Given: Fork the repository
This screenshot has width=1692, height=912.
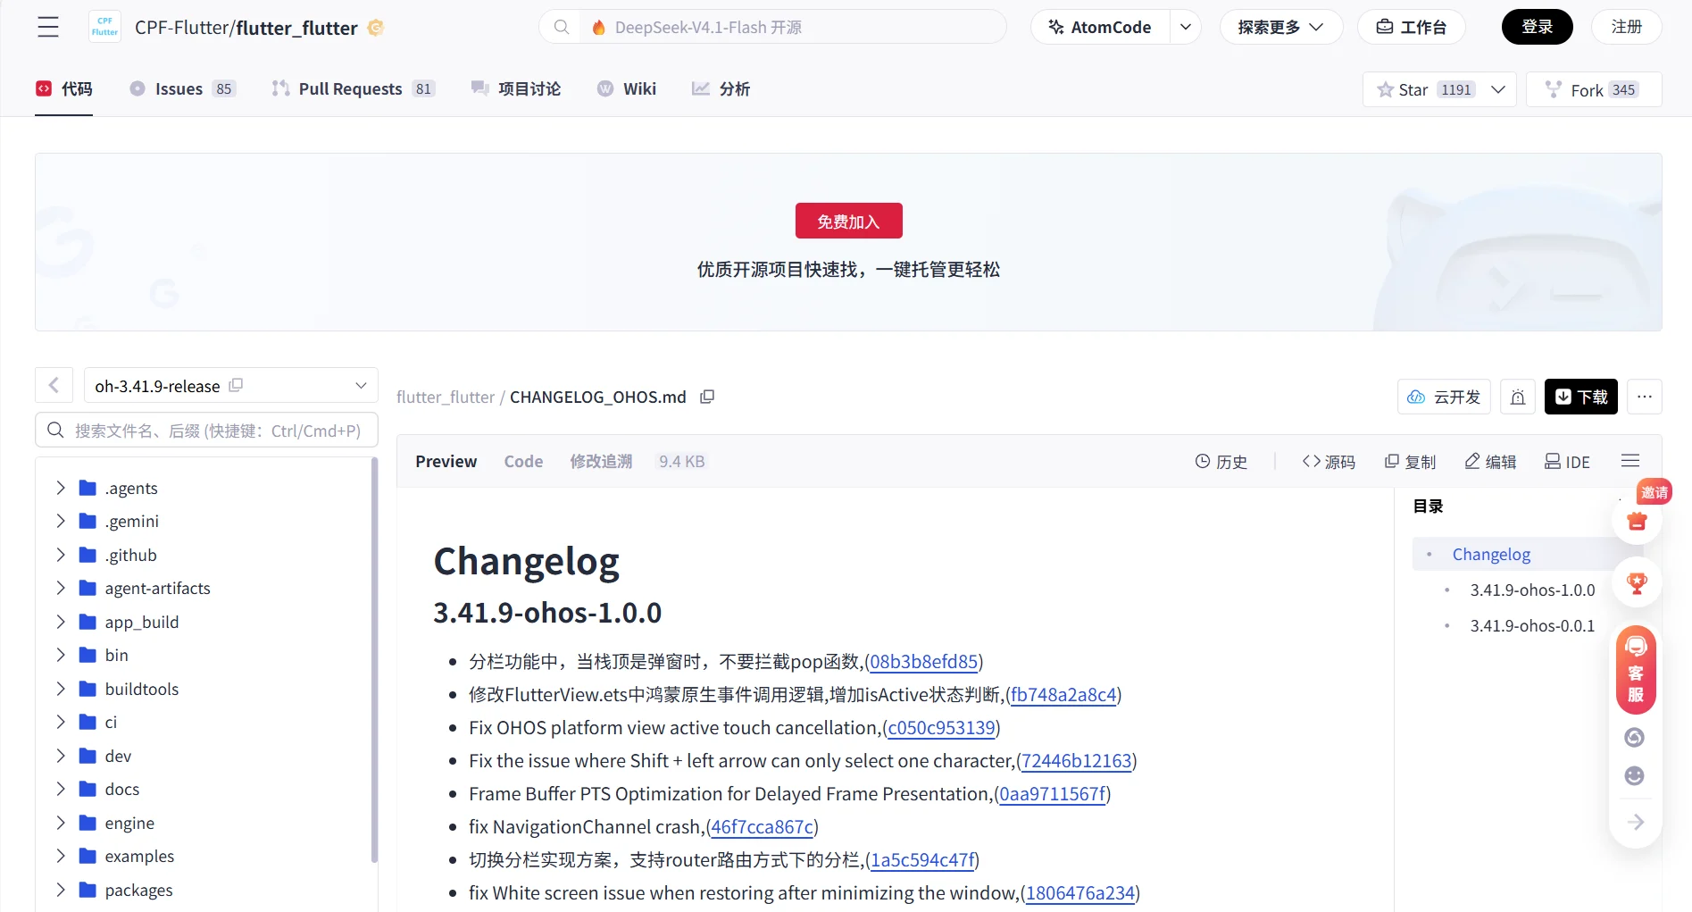Looking at the screenshot, I should tap(1594, 89).
